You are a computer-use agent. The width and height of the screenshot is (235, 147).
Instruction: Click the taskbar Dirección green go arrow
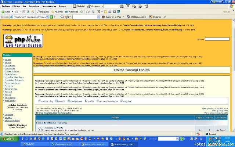coord(181,139)
